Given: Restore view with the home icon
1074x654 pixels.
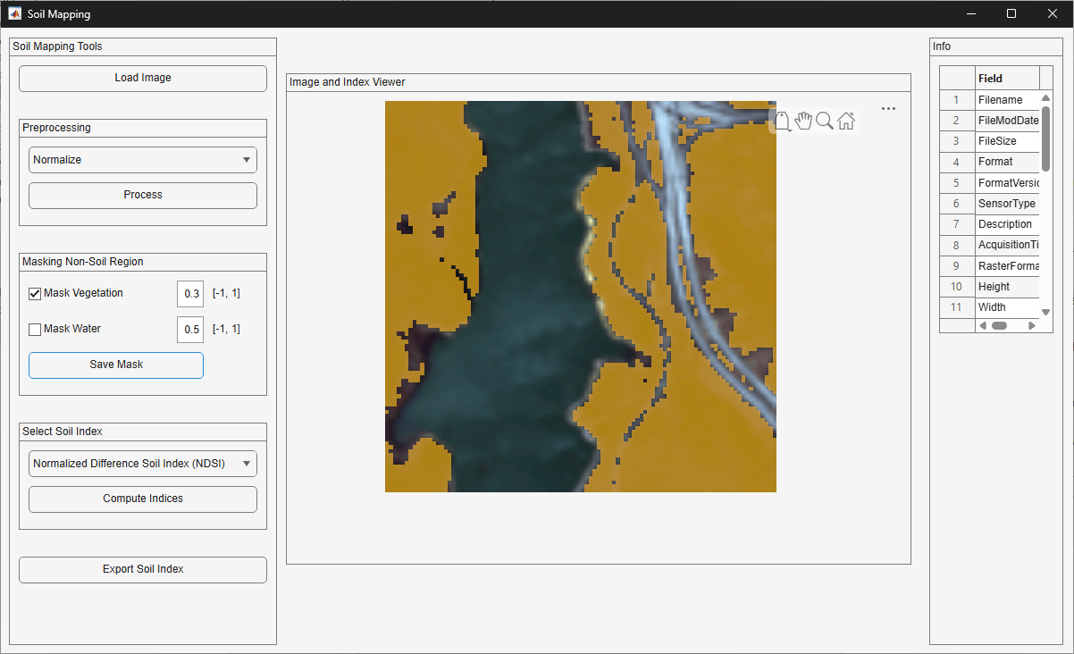Looking at the screenshot, I should pyautogui.click(x=846, y=121).
